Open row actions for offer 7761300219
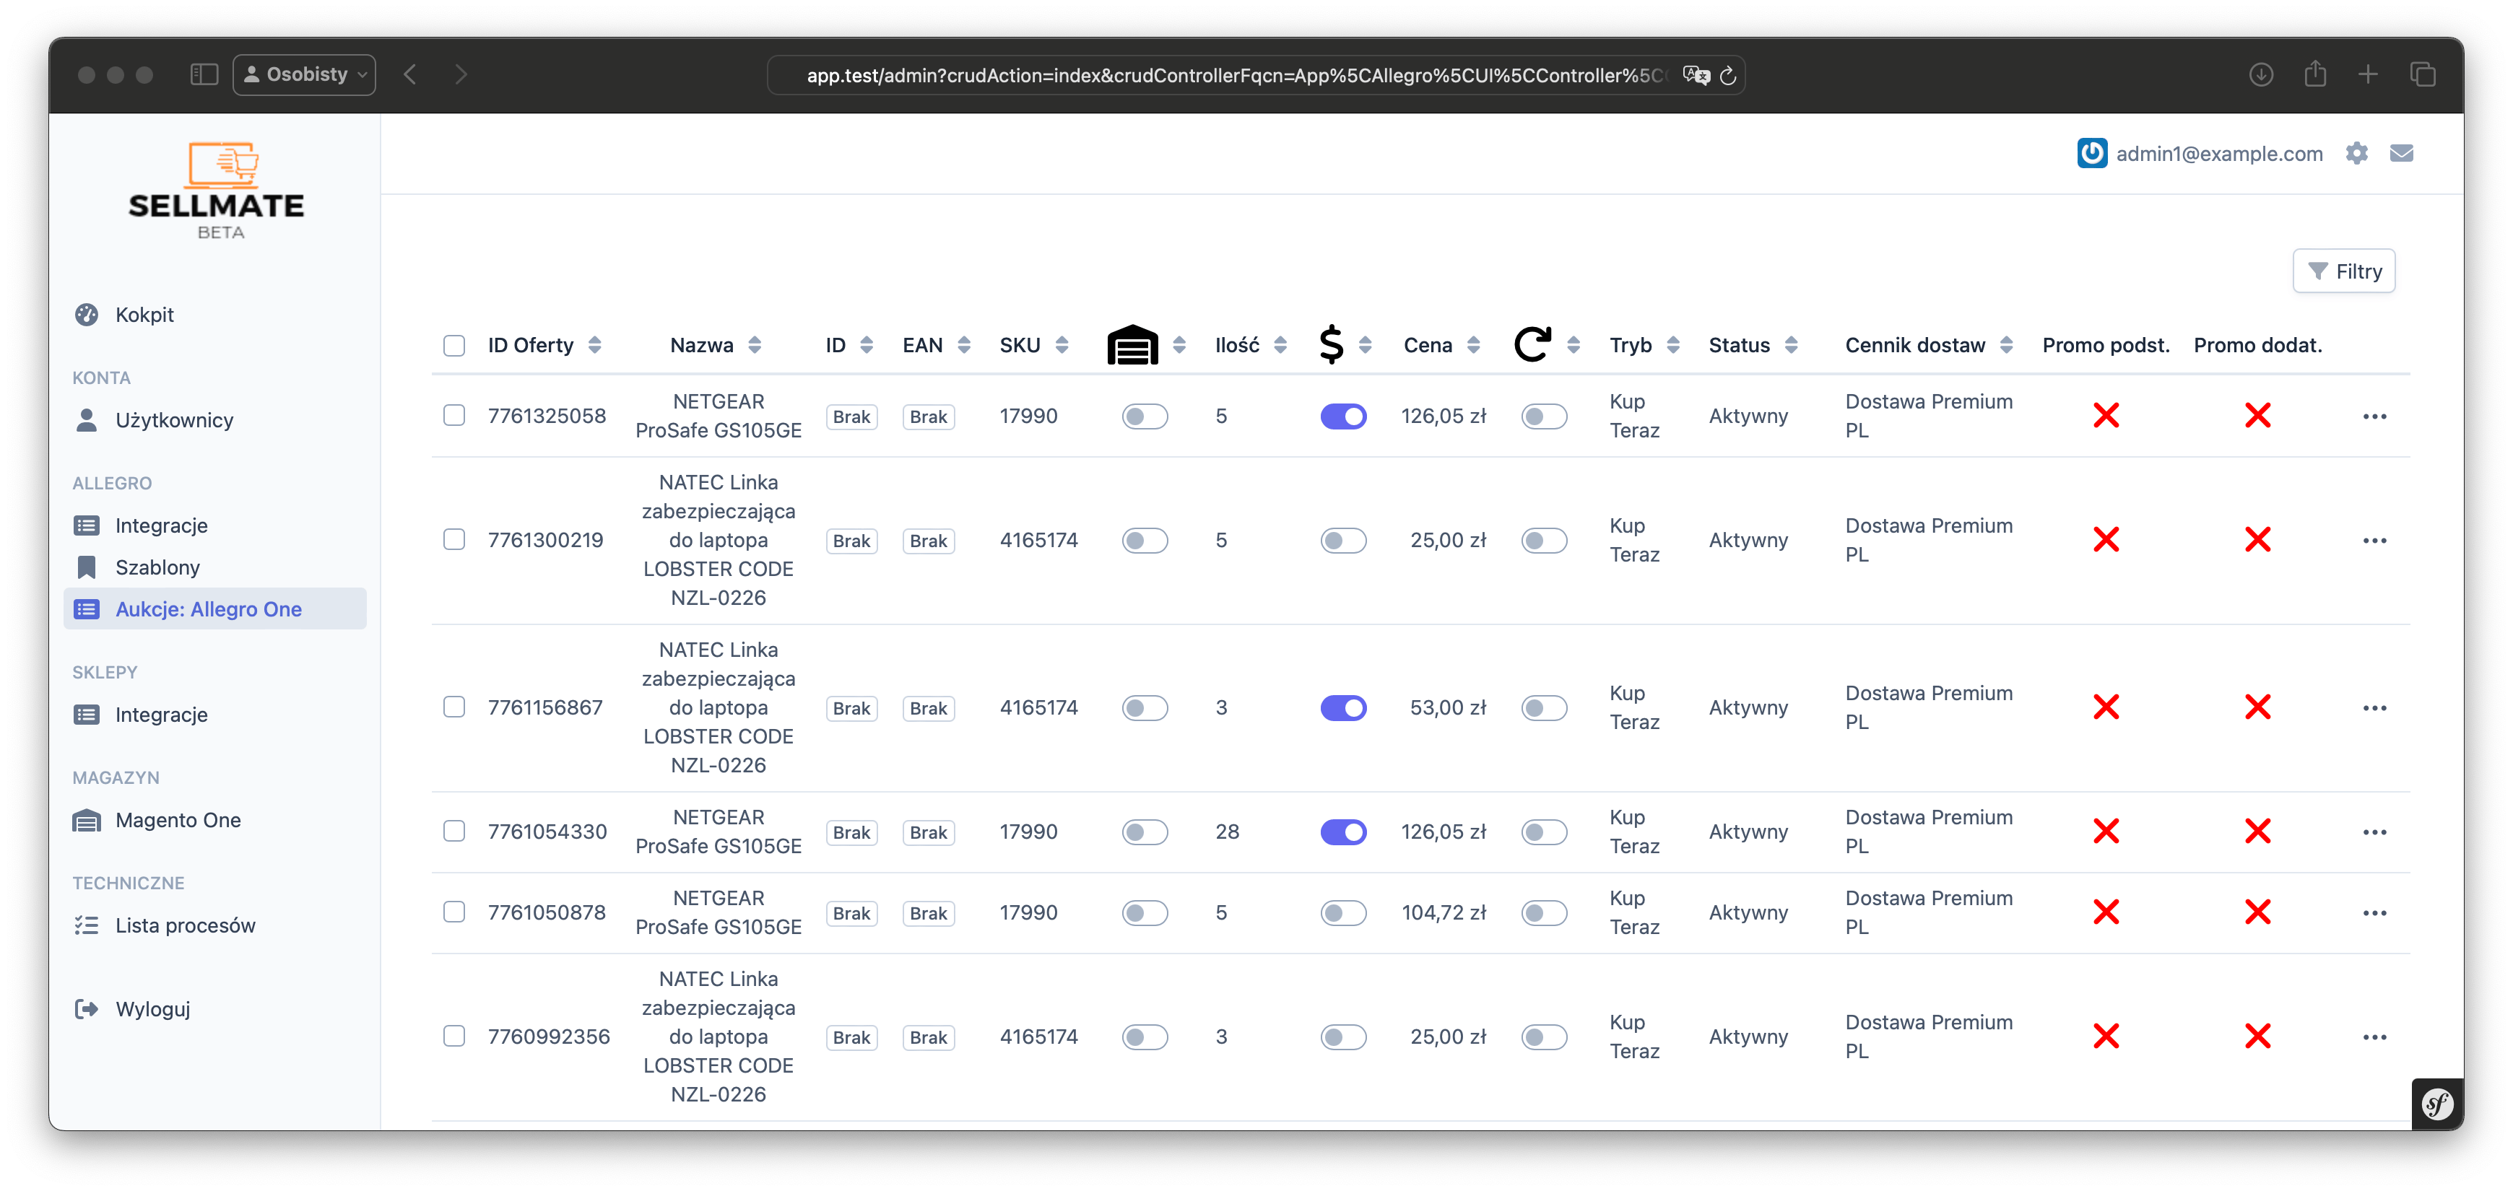2513x1191 pixels. (x=2374, y=541)
